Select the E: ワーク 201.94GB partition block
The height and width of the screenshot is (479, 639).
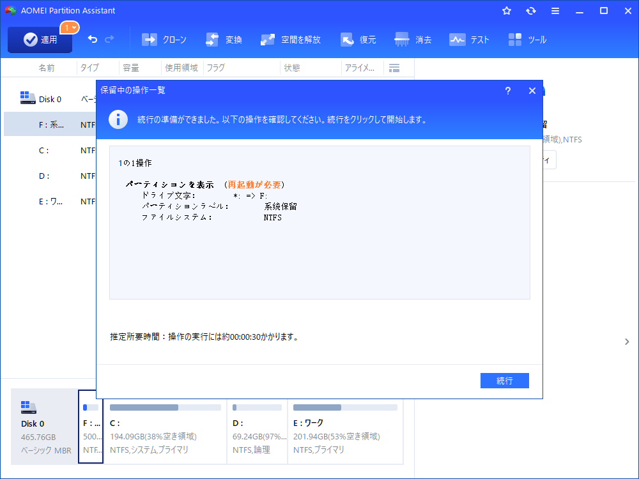[x=345, y=432]
